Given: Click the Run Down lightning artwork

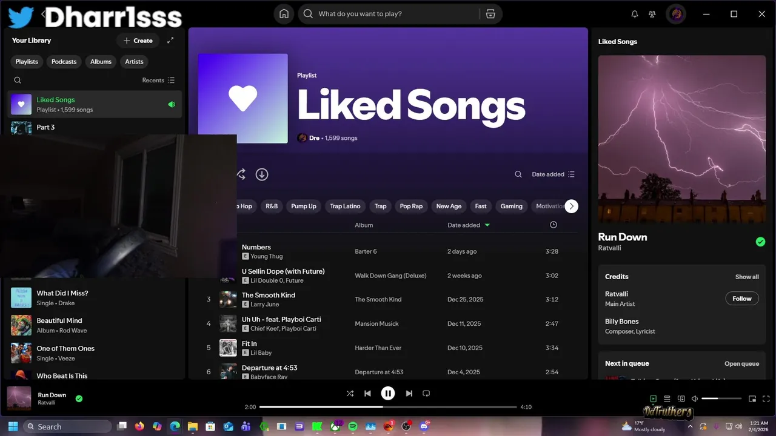Looking at the screenshot, I should [682, 139].
